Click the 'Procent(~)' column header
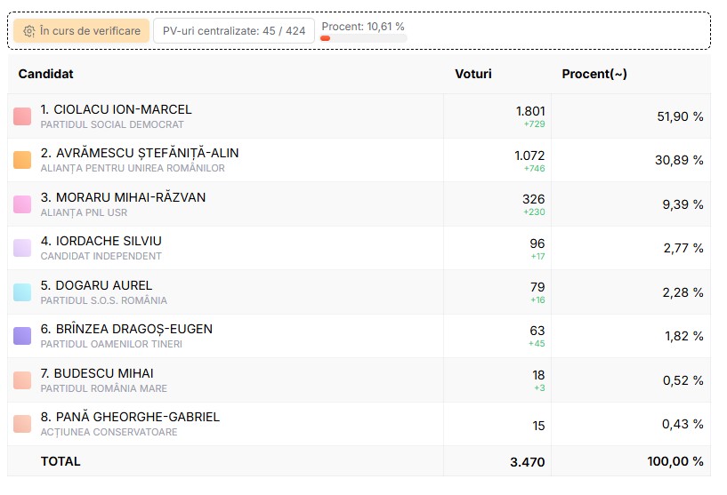Viewport: 727px width, 495px height. pos(594,74)
